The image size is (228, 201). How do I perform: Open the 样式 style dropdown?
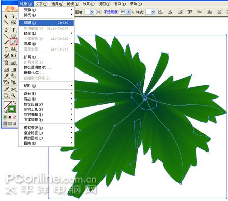[x=153, y=12]
